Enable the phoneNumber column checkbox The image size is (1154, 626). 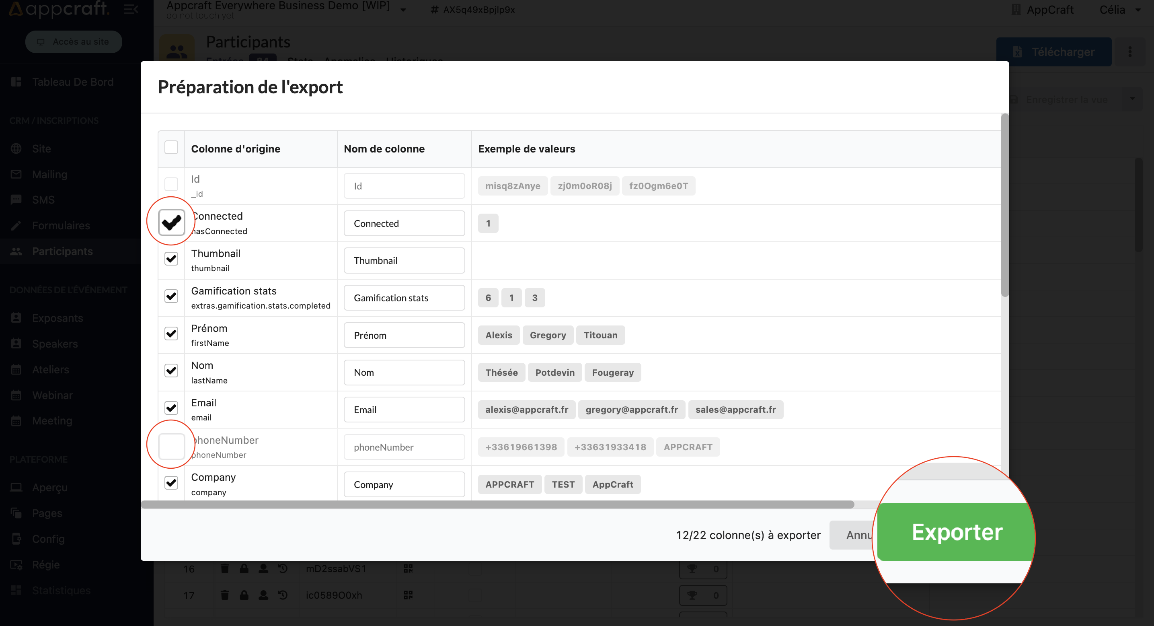(171, 446)
